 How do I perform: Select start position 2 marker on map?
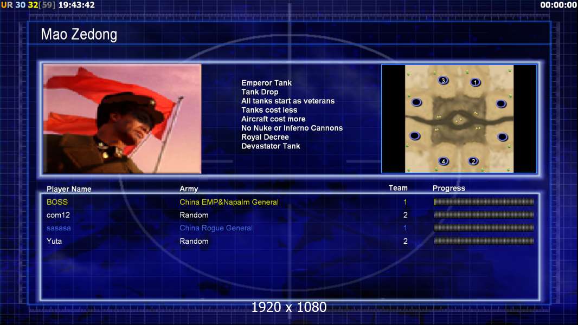tap(473, 161)
